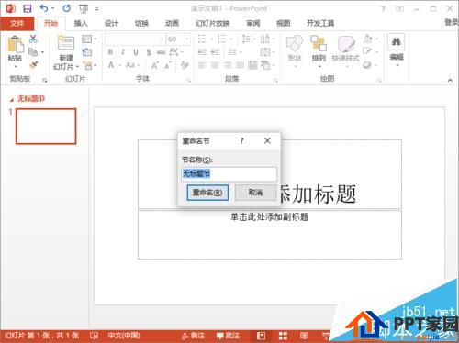
Task: Click the Save icon in quick access toolbar
Action: point(28,8)
